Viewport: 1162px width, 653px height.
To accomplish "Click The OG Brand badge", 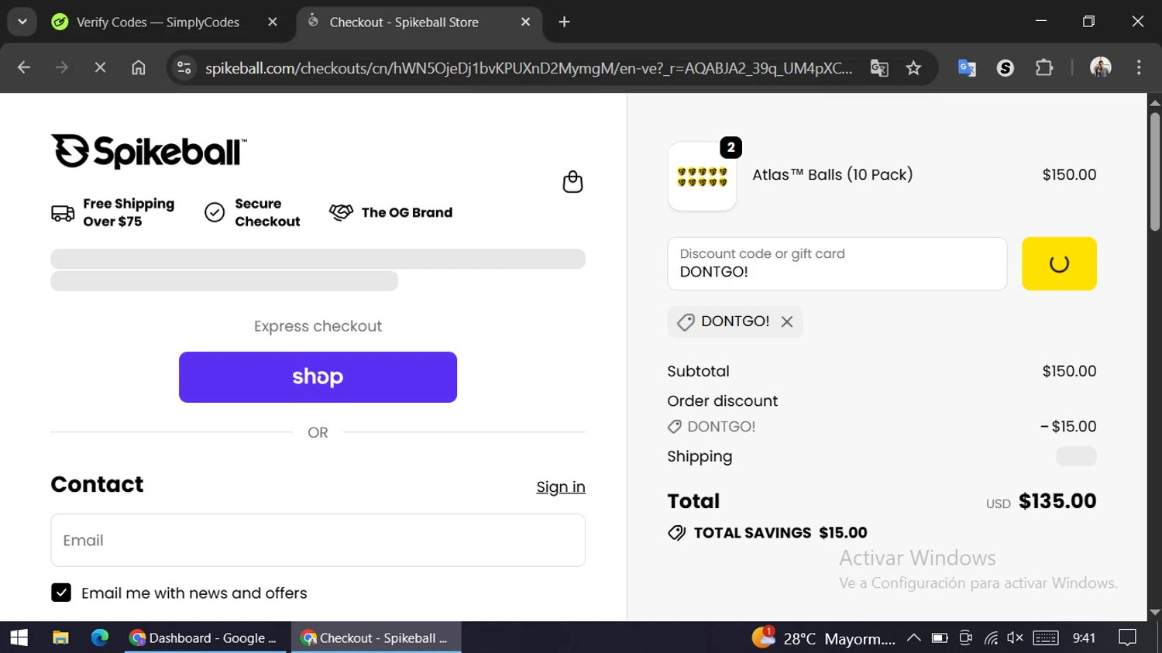I will click(x=391, y=212).
